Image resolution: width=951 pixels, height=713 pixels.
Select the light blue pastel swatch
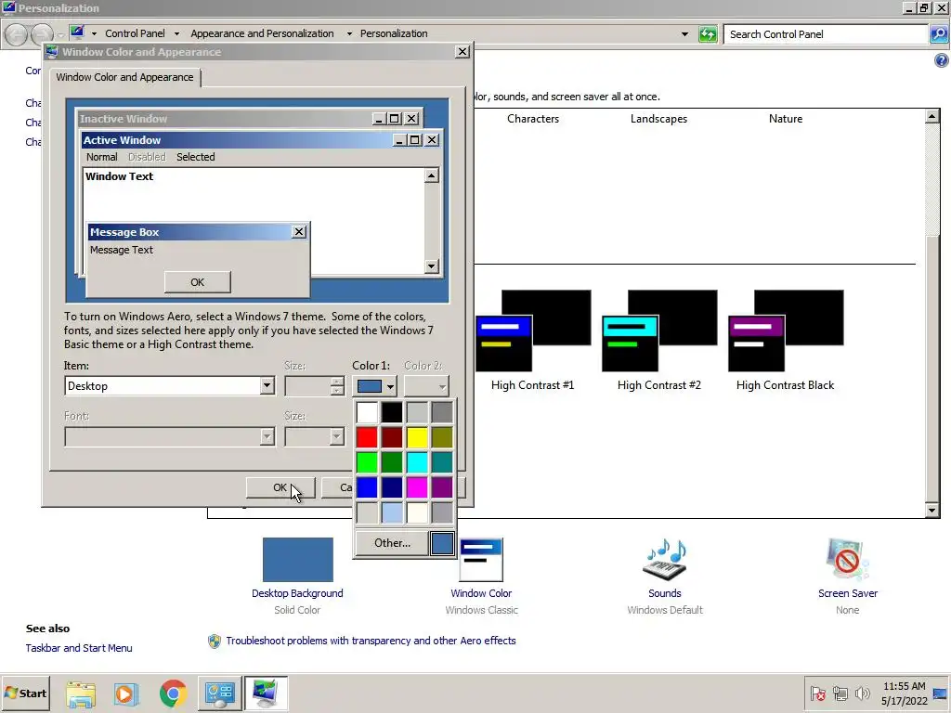click(x=392, y=512)
